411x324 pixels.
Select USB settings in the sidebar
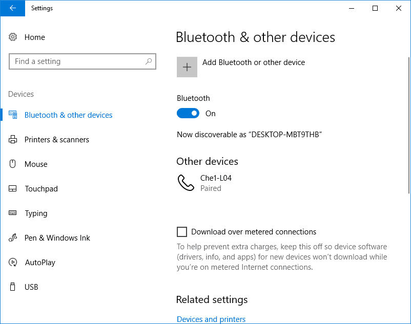tap(31, 287)
